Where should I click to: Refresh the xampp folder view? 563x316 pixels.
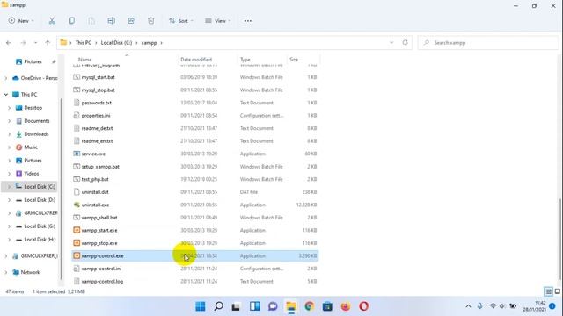405,42
